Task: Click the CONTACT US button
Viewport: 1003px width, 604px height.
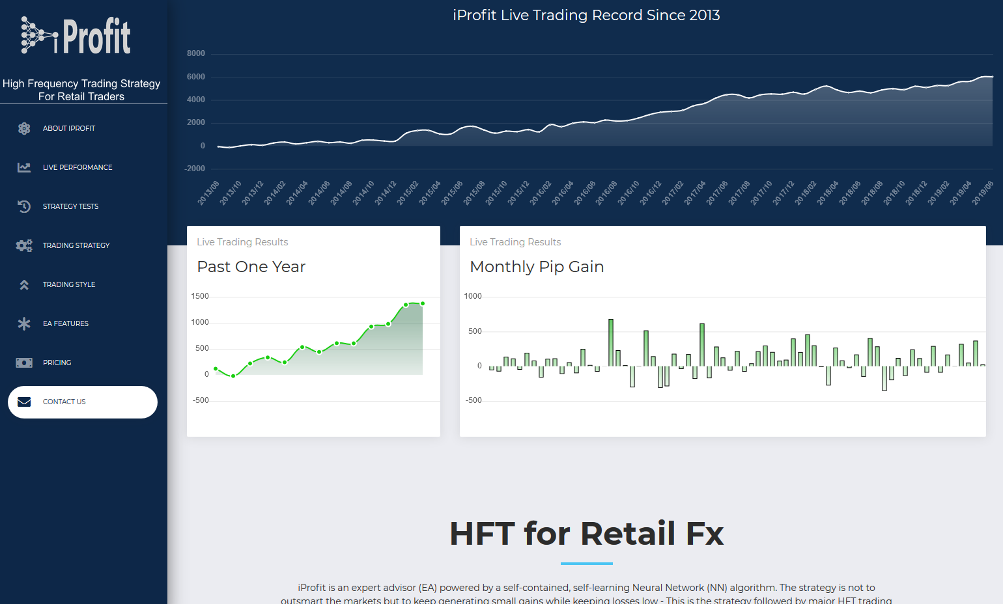Action: (x=83, y=402)
